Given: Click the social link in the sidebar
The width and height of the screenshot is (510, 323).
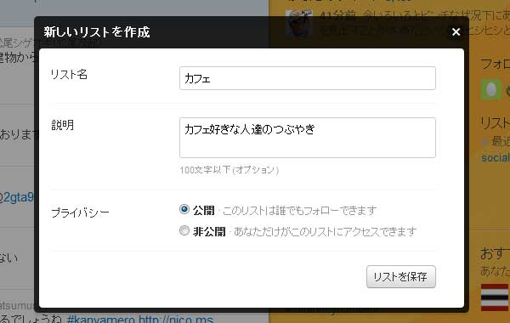Looking at the screenshot, I should point(496,158).
